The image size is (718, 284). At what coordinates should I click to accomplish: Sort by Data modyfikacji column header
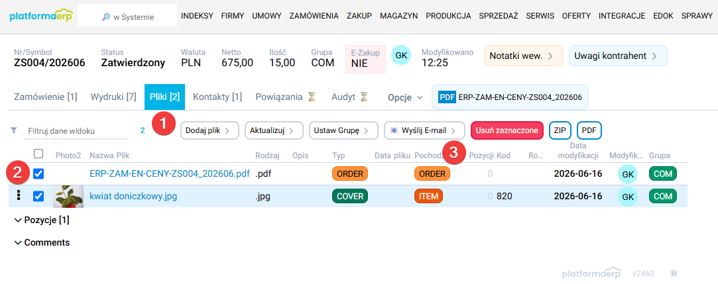point(578,150)
